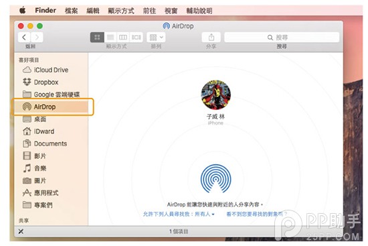
Task: Open the 顯示方式 menu in the menu bar
Action: click(x=121, y=11)
